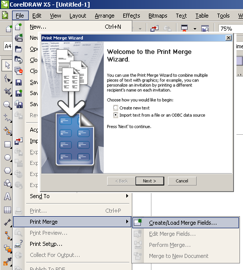Viewport: 243px width, 270px height.
Task: Open the Application Launcher dropdown arrow
Action: [x=195, y=29]
